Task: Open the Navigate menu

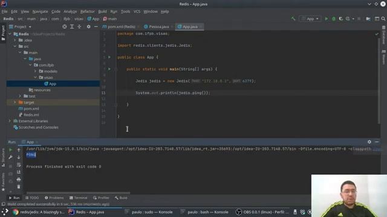Action: tap(41, 11)
